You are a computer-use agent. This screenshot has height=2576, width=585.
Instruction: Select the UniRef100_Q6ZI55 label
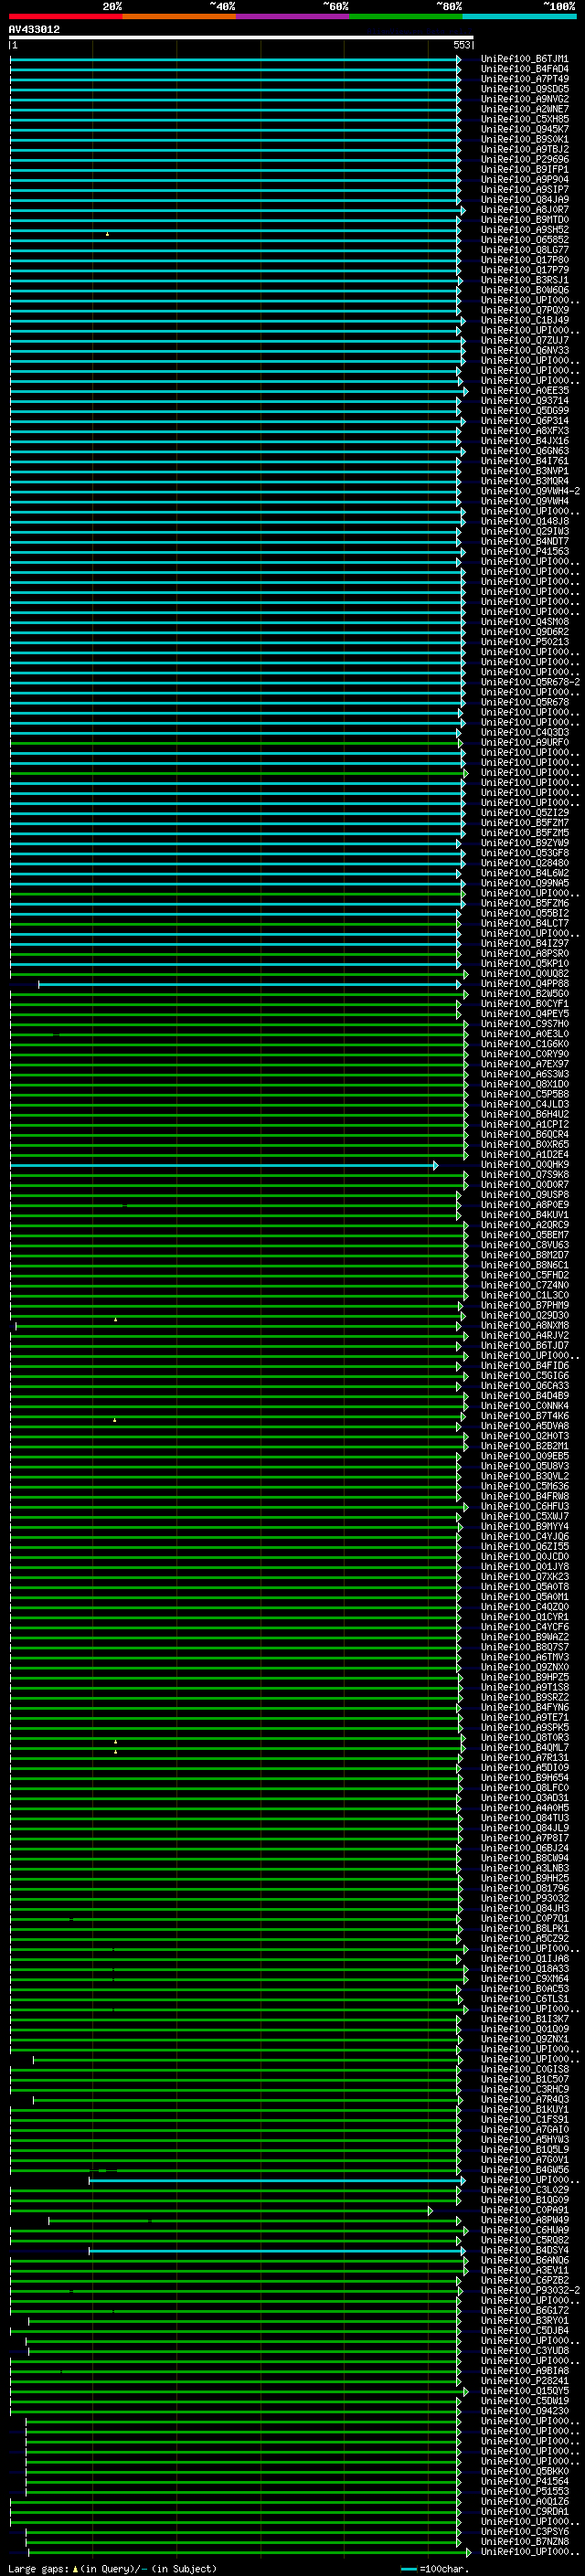tap(525, 1547)
